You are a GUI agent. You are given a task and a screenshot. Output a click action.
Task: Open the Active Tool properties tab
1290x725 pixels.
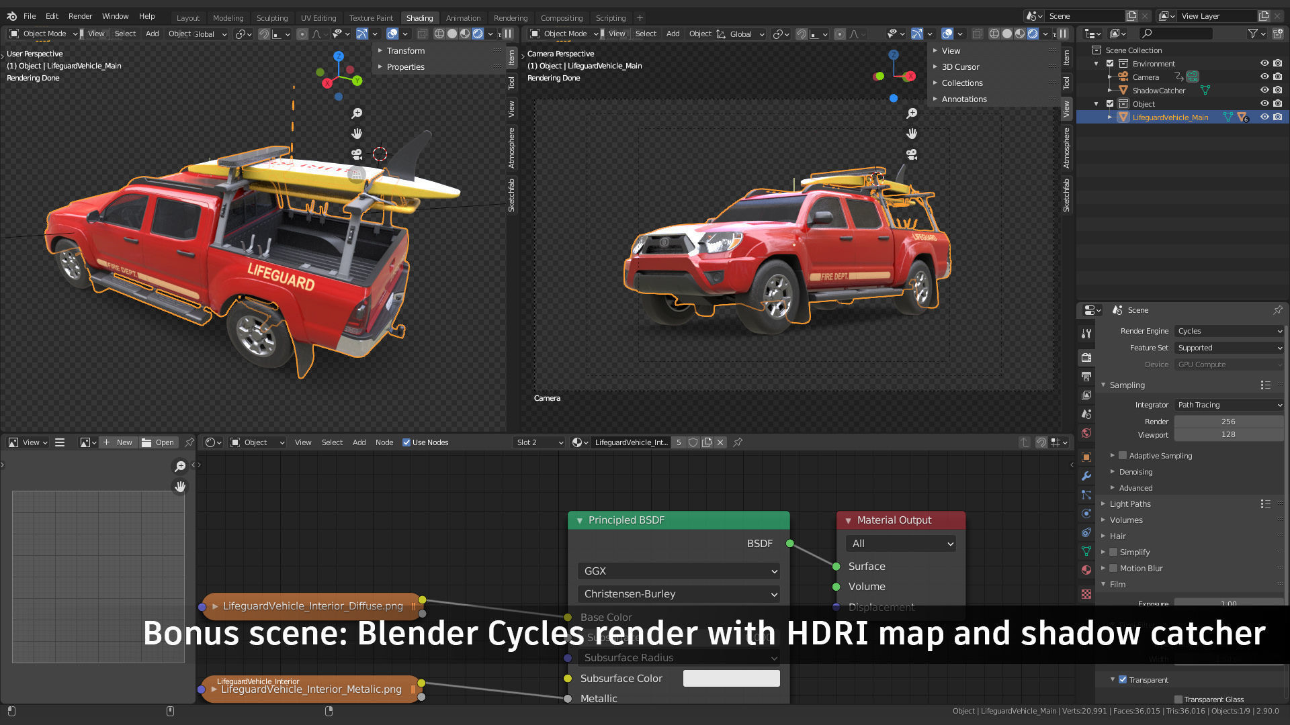(x=1086, y=334)
